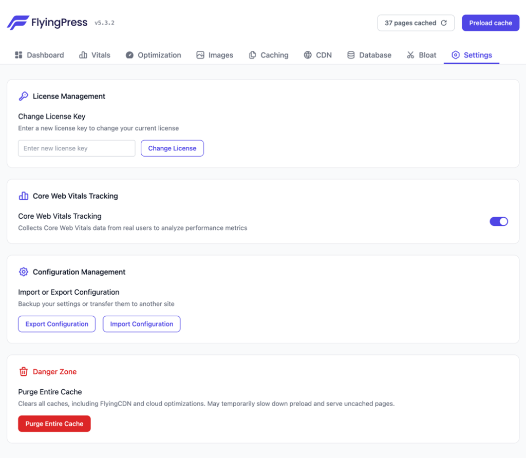This screenshot has width=526, height=458.
Task: Click Export Configuration button
Action: coord(57,324)
